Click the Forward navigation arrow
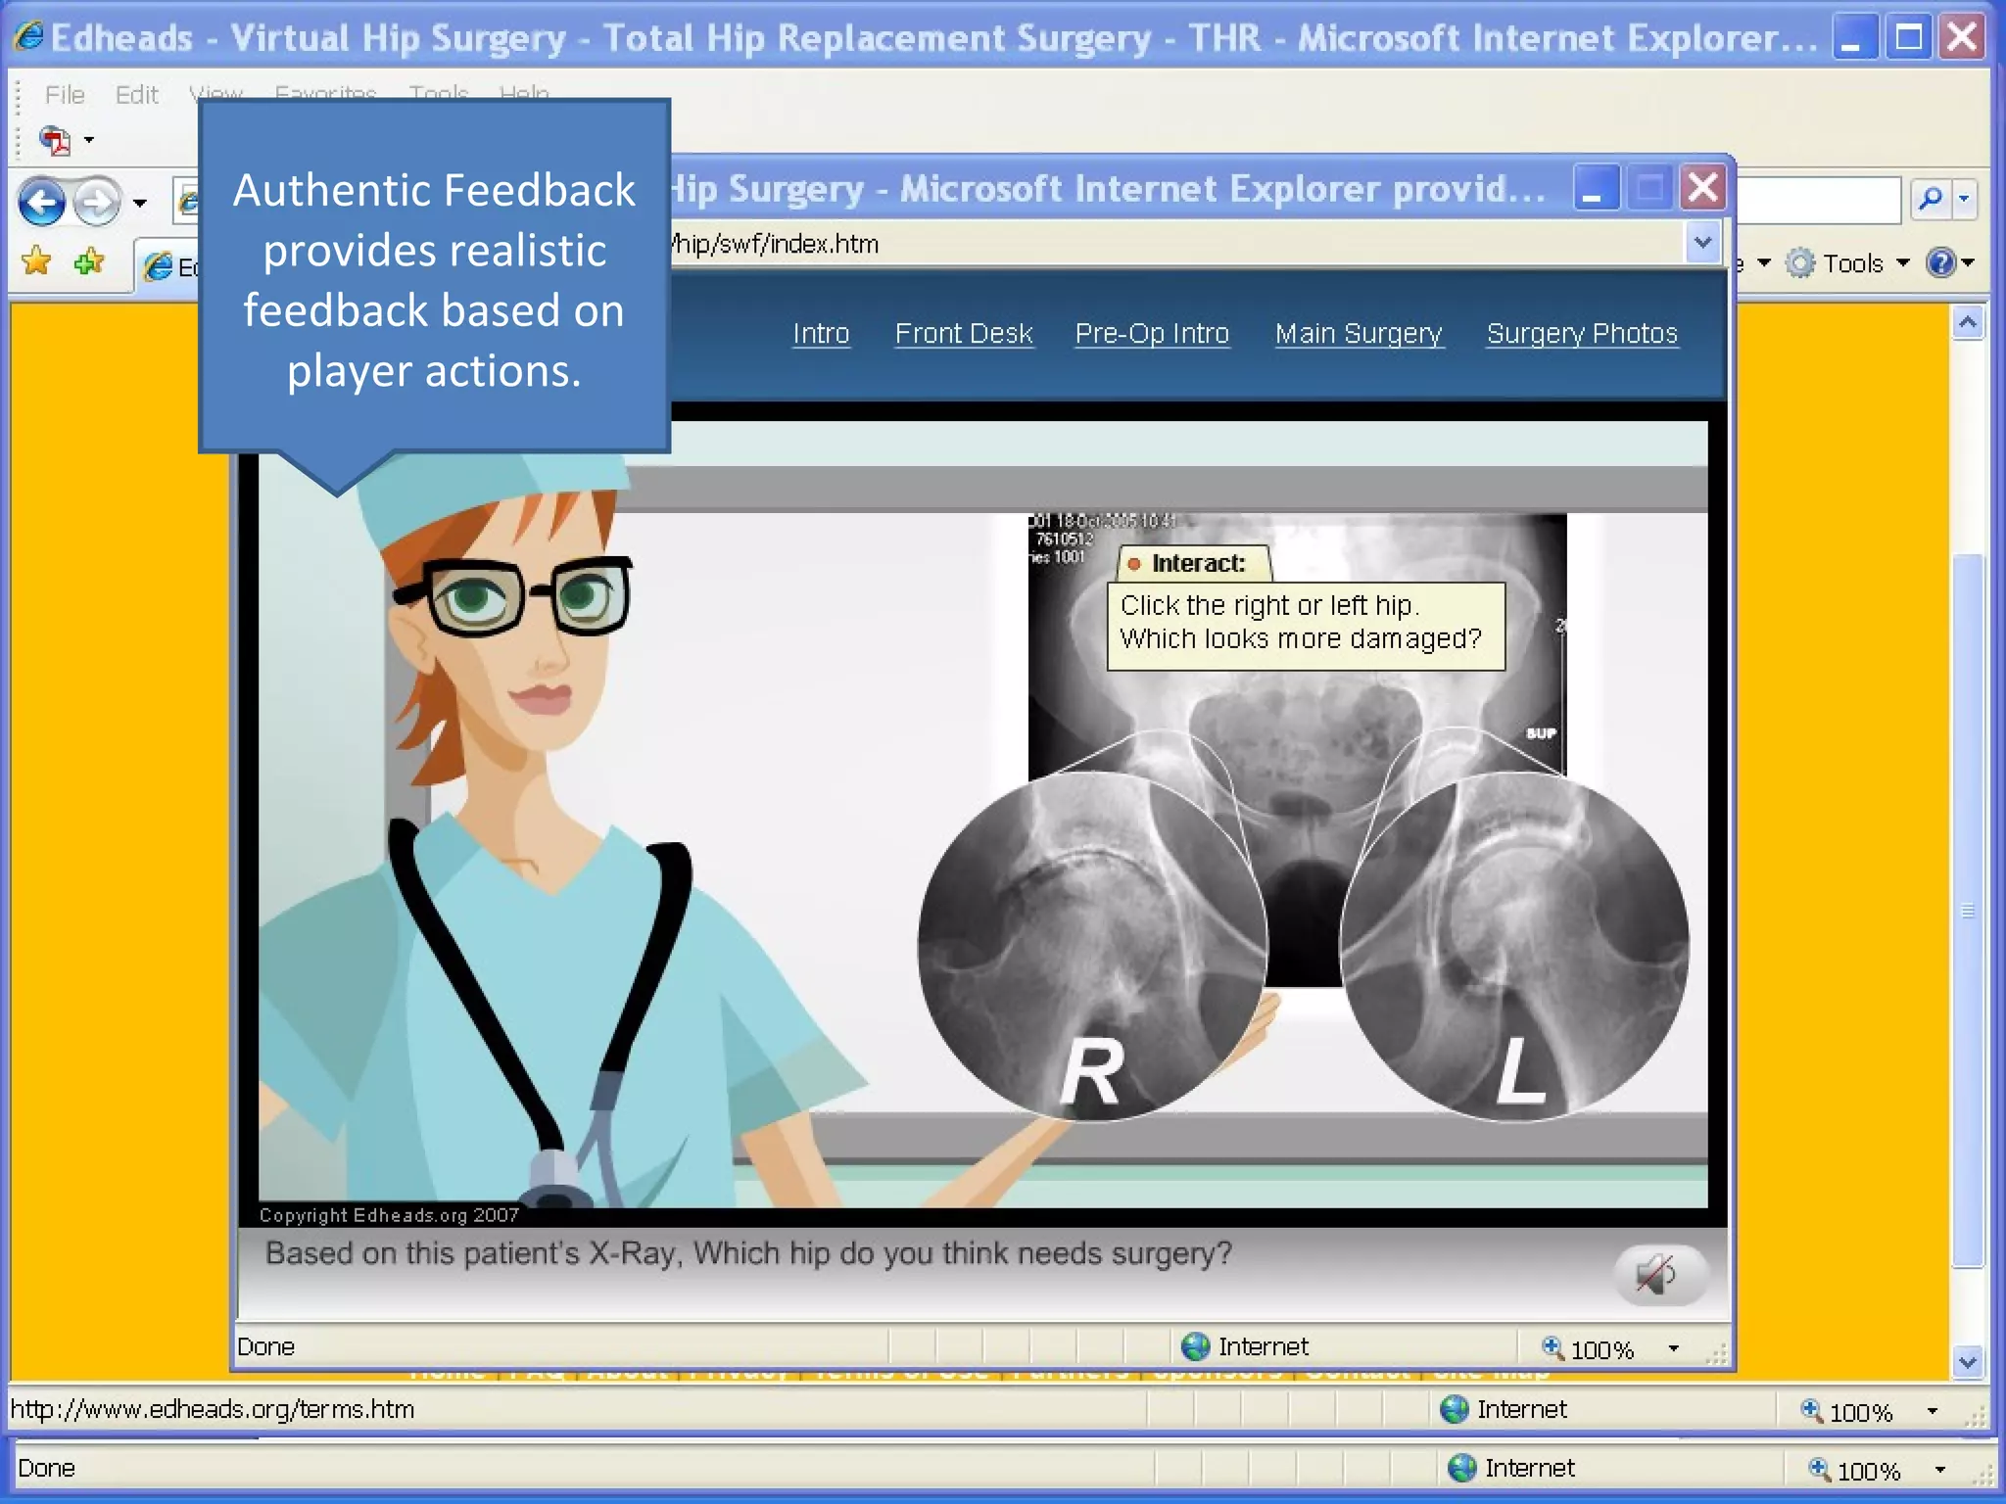This screenshot has width=2006, height=1504. pyautogui.click(x=97, y=203)
